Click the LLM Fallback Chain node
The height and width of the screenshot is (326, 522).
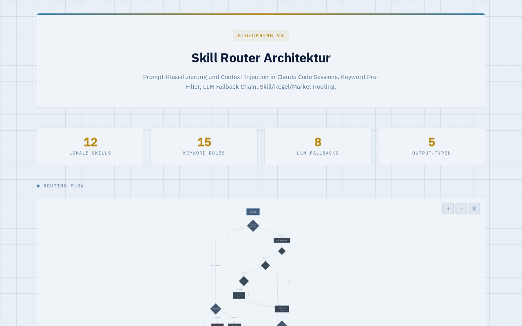point(282,240)
